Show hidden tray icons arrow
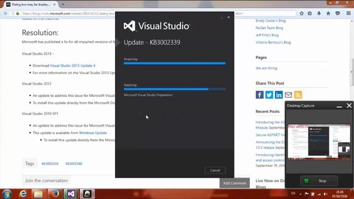Screen dimensions: 354x199 pos(300,194)
